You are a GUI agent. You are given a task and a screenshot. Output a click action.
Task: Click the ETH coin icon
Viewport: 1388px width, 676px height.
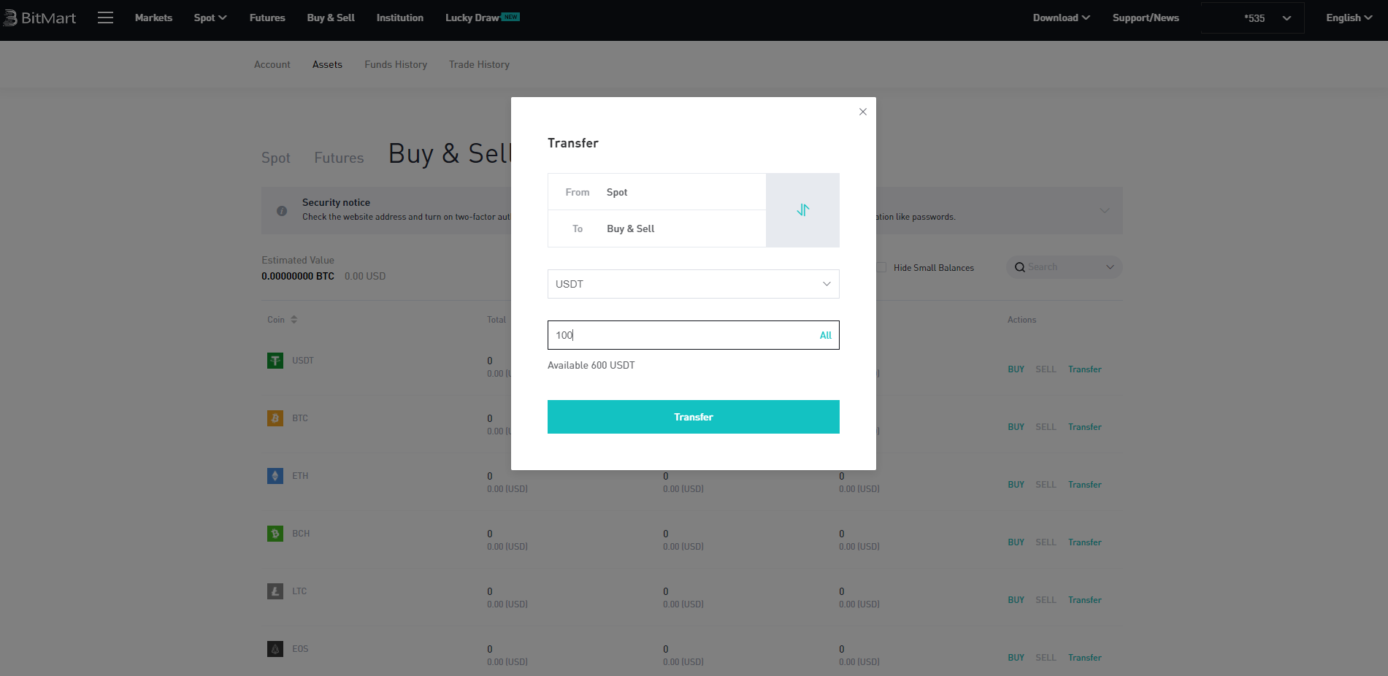point(275,476)
